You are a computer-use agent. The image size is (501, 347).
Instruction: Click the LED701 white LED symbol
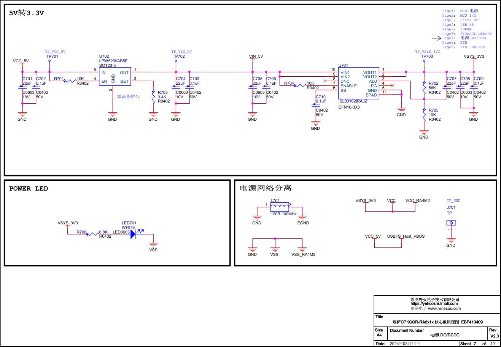133,234
